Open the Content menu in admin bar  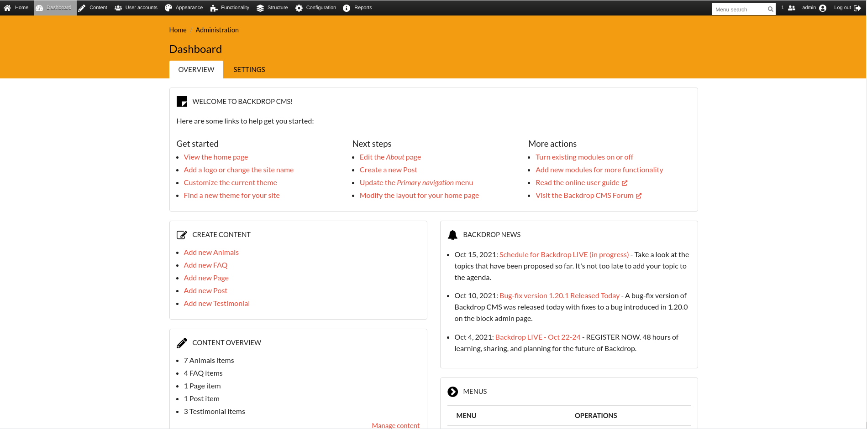point(98,8)
